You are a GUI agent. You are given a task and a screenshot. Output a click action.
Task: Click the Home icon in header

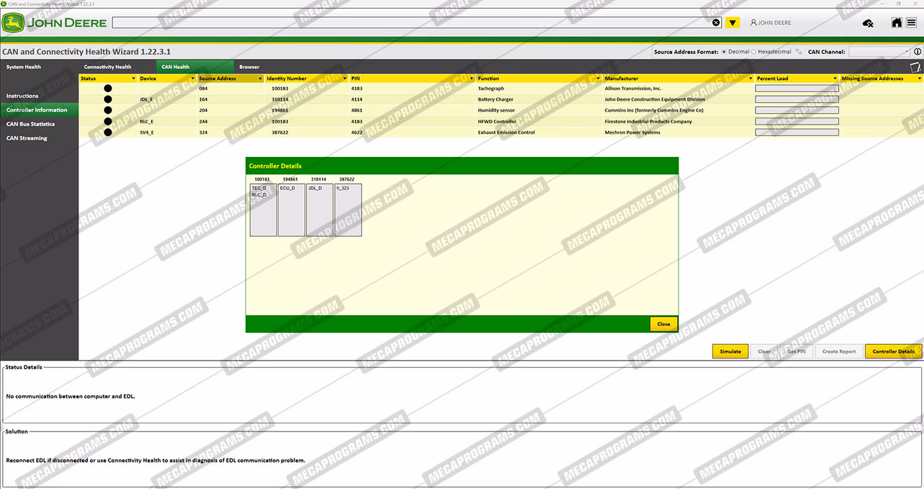tap(896, 23)
